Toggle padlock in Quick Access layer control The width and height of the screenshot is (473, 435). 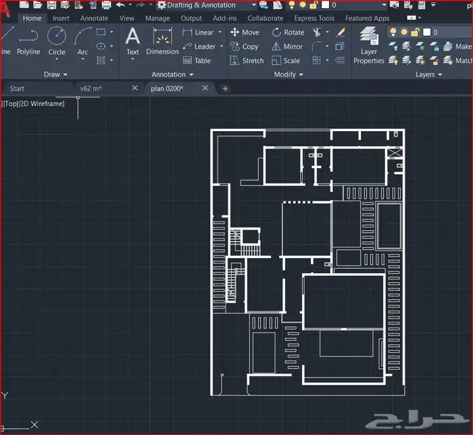pyautogui.click(x=314, y=5)
